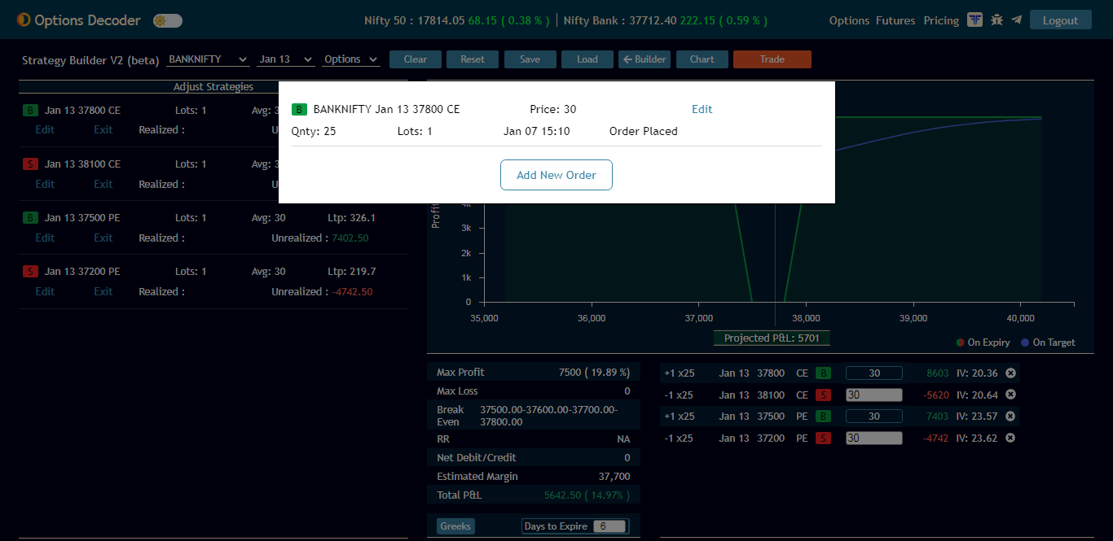1113x541 pixels.
Task: Toggle B/S badge on 38100 CE leg
Action: [x=824, y=395]
